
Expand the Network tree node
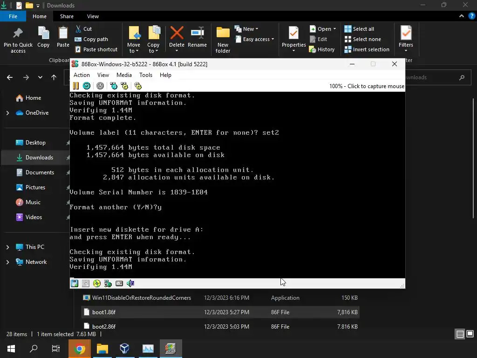click(7, 262)
